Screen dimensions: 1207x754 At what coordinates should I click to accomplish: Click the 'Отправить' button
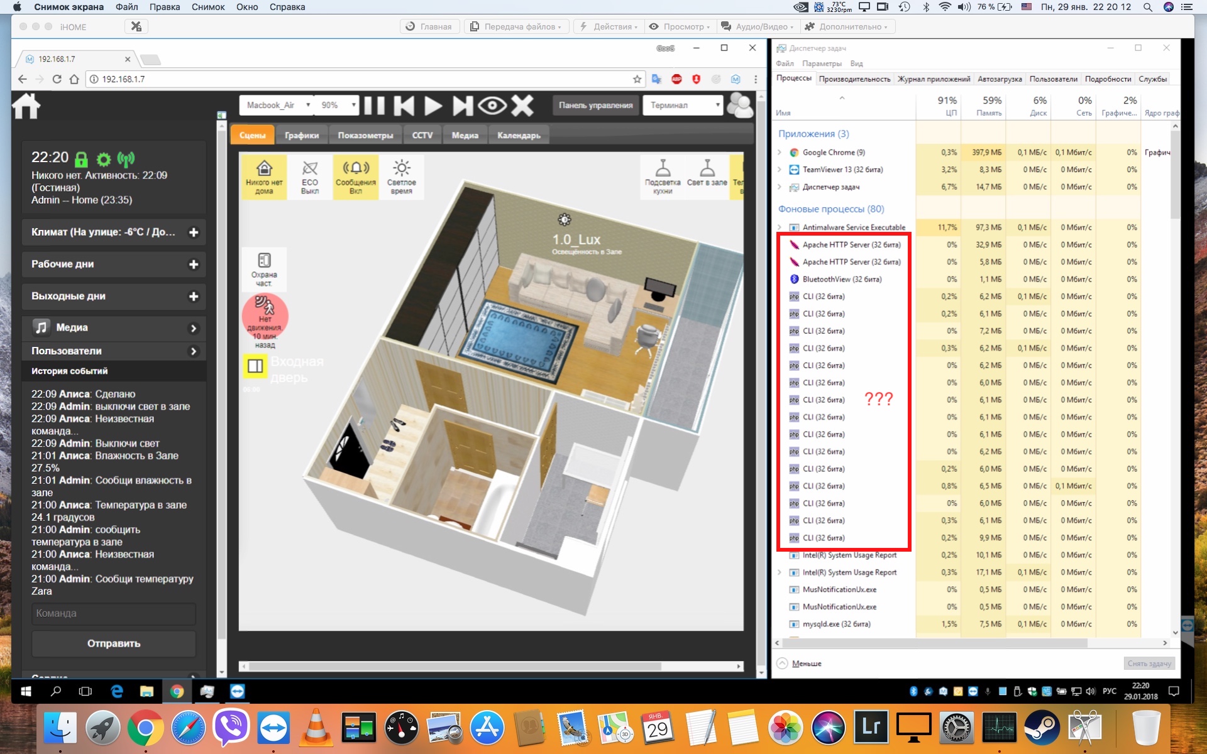pos(114,643)
